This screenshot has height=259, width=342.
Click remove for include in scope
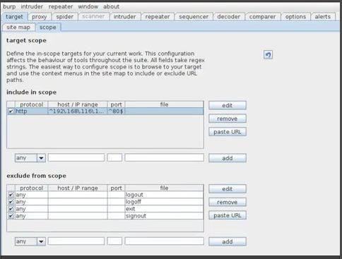click(228, 119)
